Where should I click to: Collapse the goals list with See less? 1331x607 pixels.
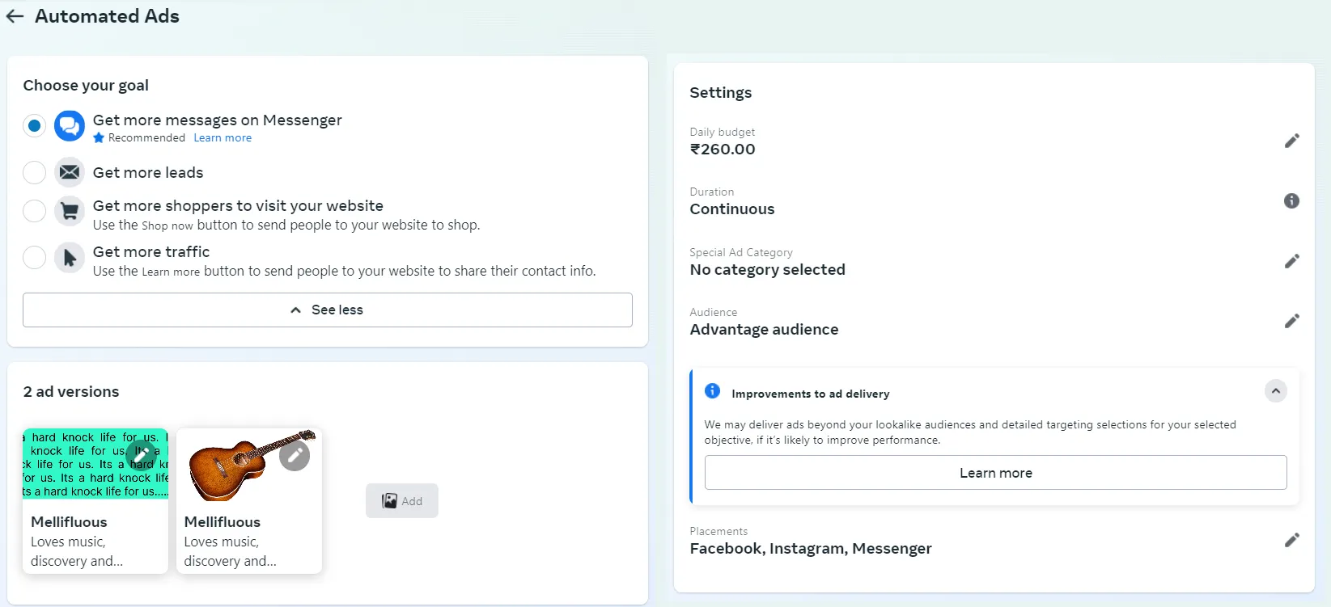[327, 310]
